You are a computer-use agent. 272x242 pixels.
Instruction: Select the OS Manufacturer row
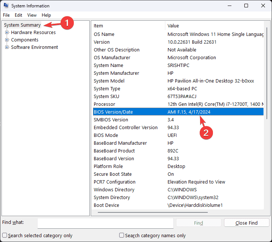point(178,58)
